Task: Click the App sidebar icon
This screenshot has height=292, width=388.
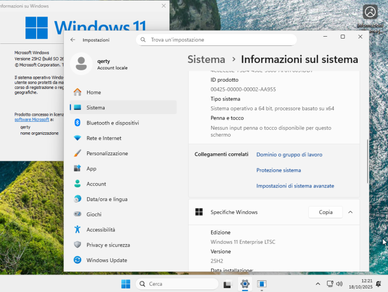Action: [x=77, y=168]
